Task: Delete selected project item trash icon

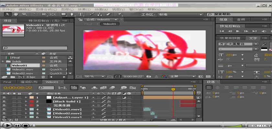Action: pos(43,77)
